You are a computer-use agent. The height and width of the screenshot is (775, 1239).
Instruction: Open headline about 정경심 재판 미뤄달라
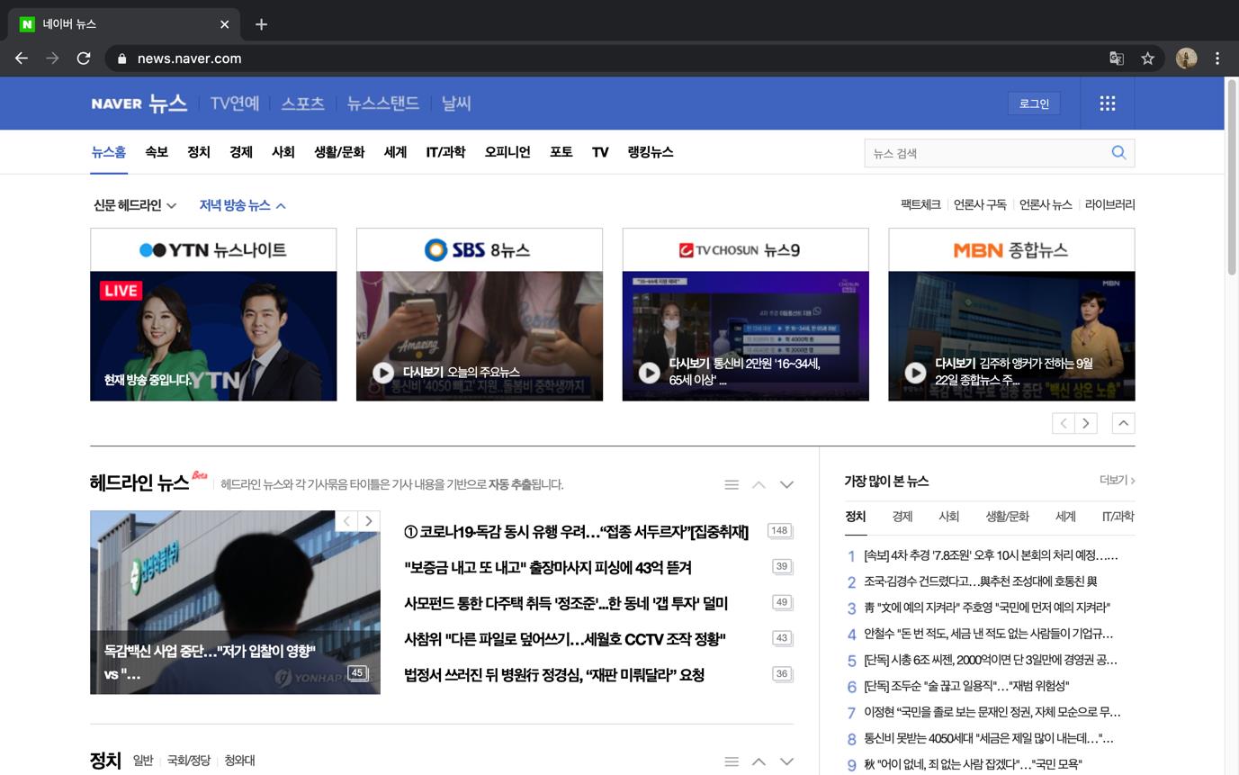click(x=554, y=675)
